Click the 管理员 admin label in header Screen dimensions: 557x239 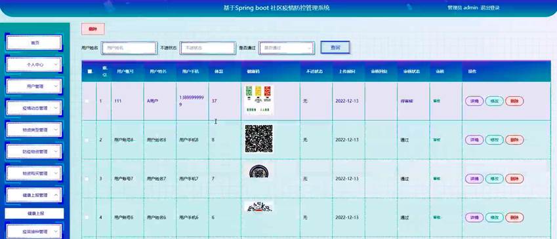463,8
